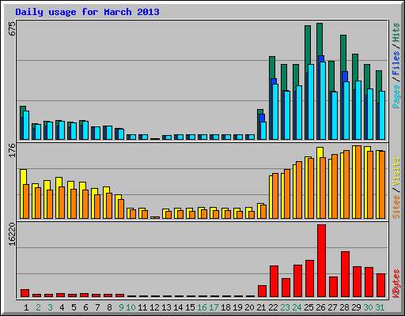Screen dimensions: 405x316
Task: Click day 11 on the x-axis
Action: click(142, 307)
